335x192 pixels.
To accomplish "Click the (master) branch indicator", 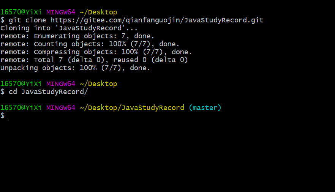I will [205, 108].
